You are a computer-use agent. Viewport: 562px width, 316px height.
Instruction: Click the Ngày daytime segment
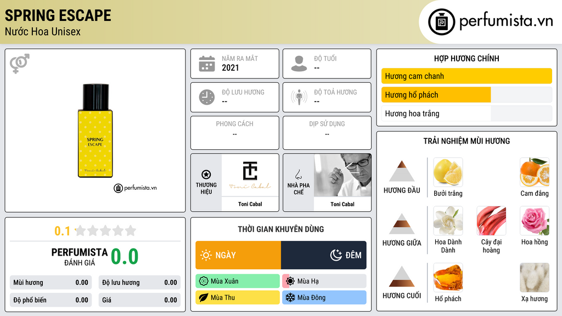[x=238, y=255]
